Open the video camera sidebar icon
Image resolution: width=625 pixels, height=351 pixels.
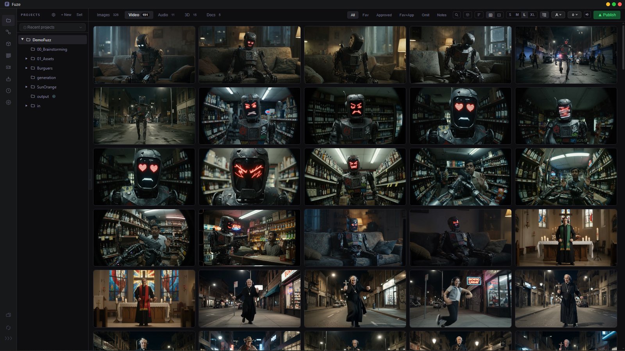tap(8, 67)
